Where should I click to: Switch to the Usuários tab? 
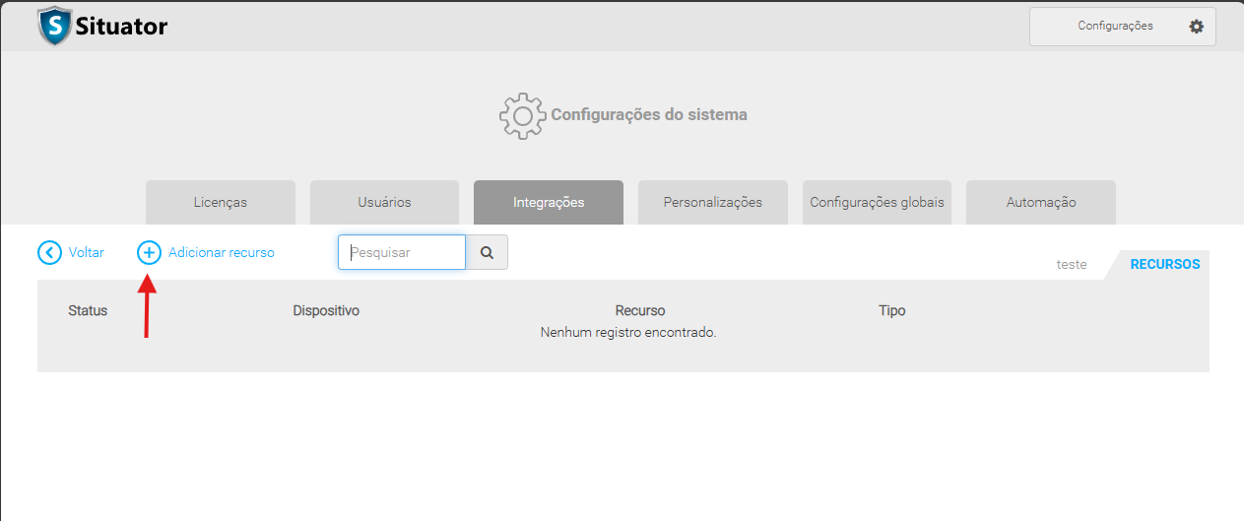pos(384,202)
